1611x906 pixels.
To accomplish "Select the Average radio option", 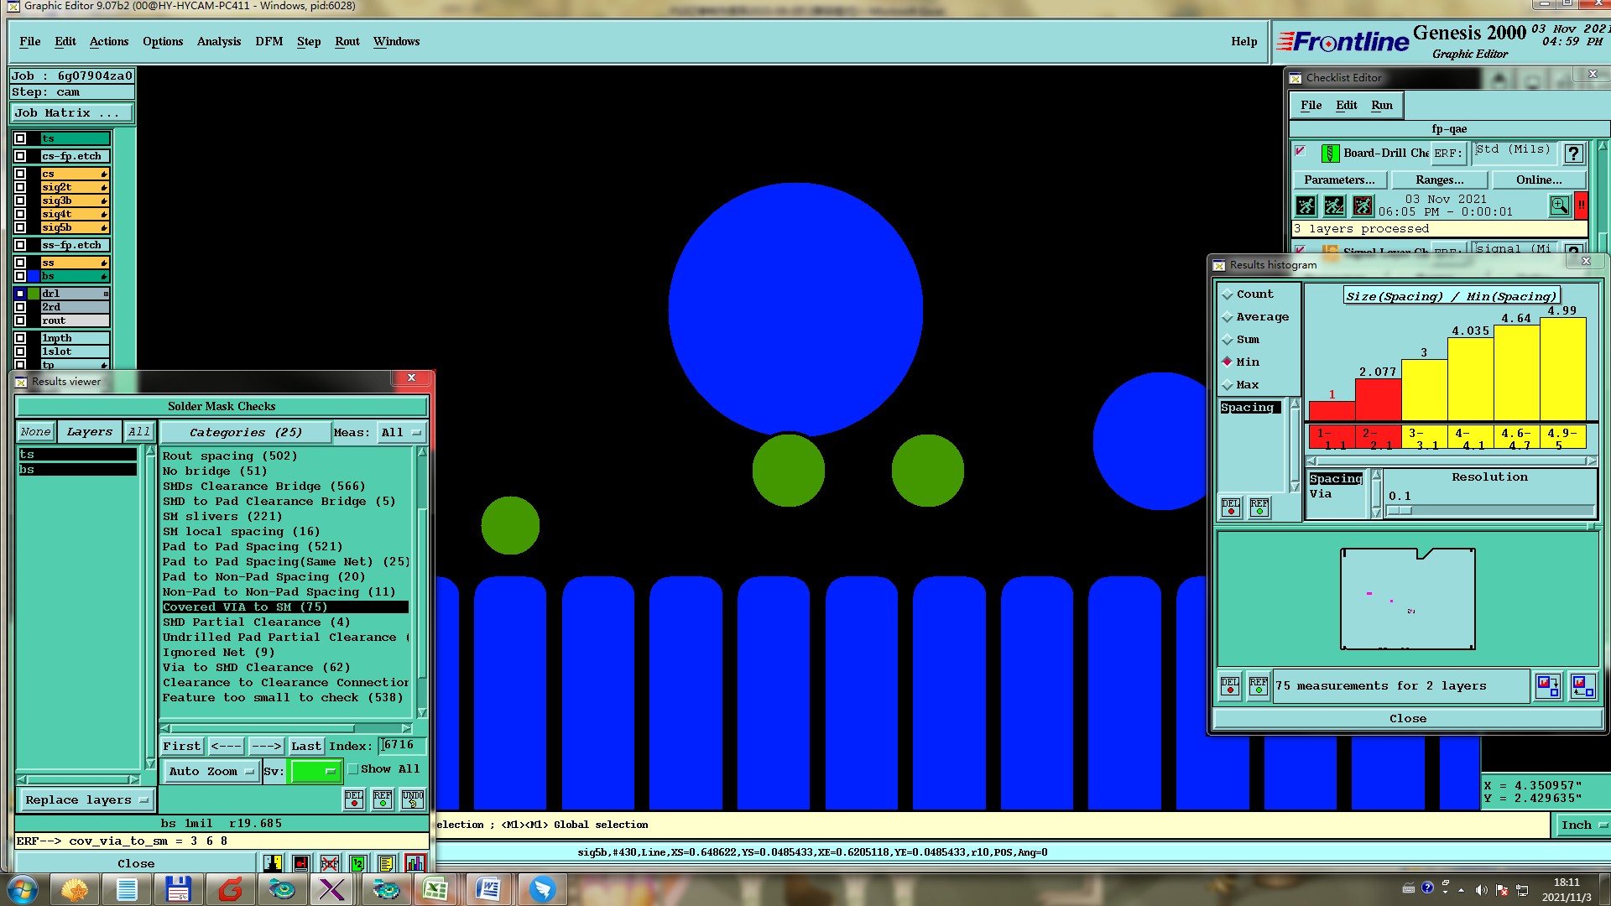I will [x=1228, y=317].
